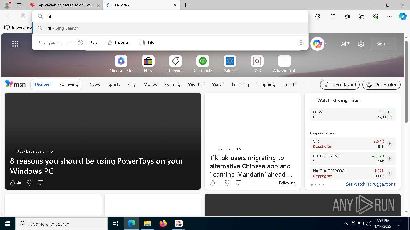Open the msn logo link
The width and height of the screenshot is (410, 230).
point(15,84)
